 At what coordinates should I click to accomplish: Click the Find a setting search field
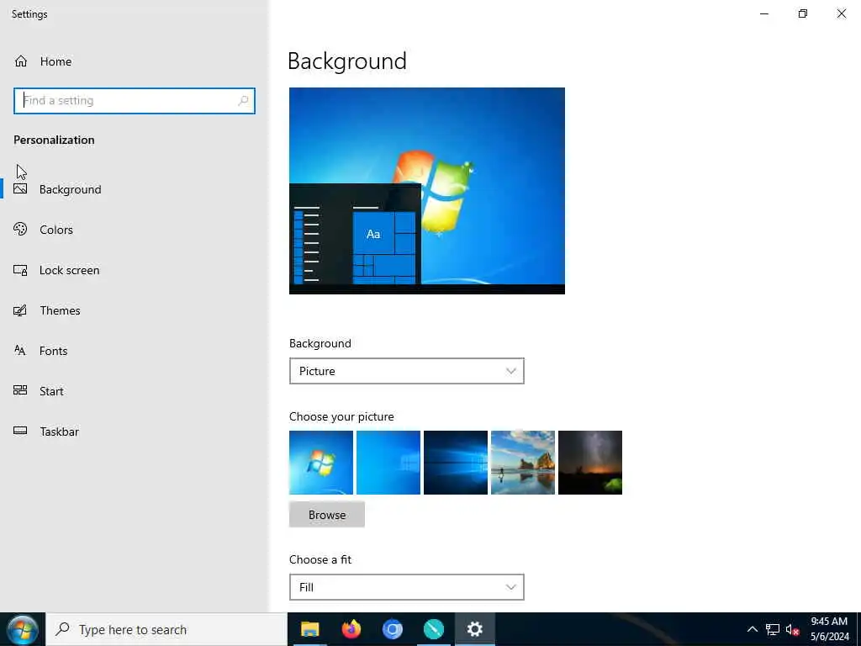(x=135, y=101)
